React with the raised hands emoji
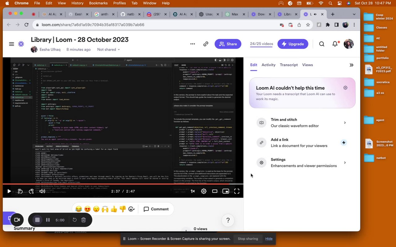The image size is (396, 247). tap(105, 209)
